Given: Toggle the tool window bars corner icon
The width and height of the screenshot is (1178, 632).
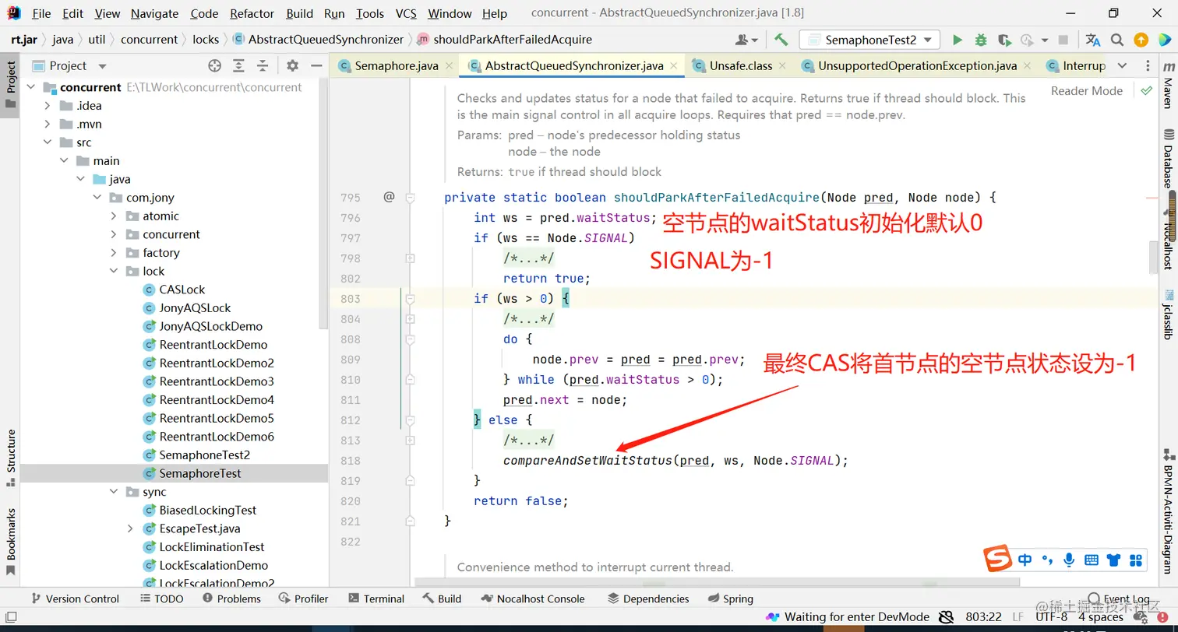Looking at the screenshot, I should tap(11, 617).
